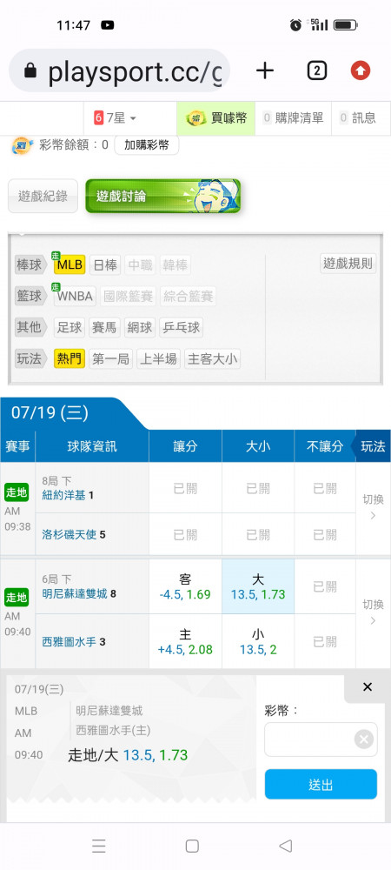Viewport: 391px width, 870px height.
Task: Expand the 7星 dropdown
Action: [x=116, y=117]
